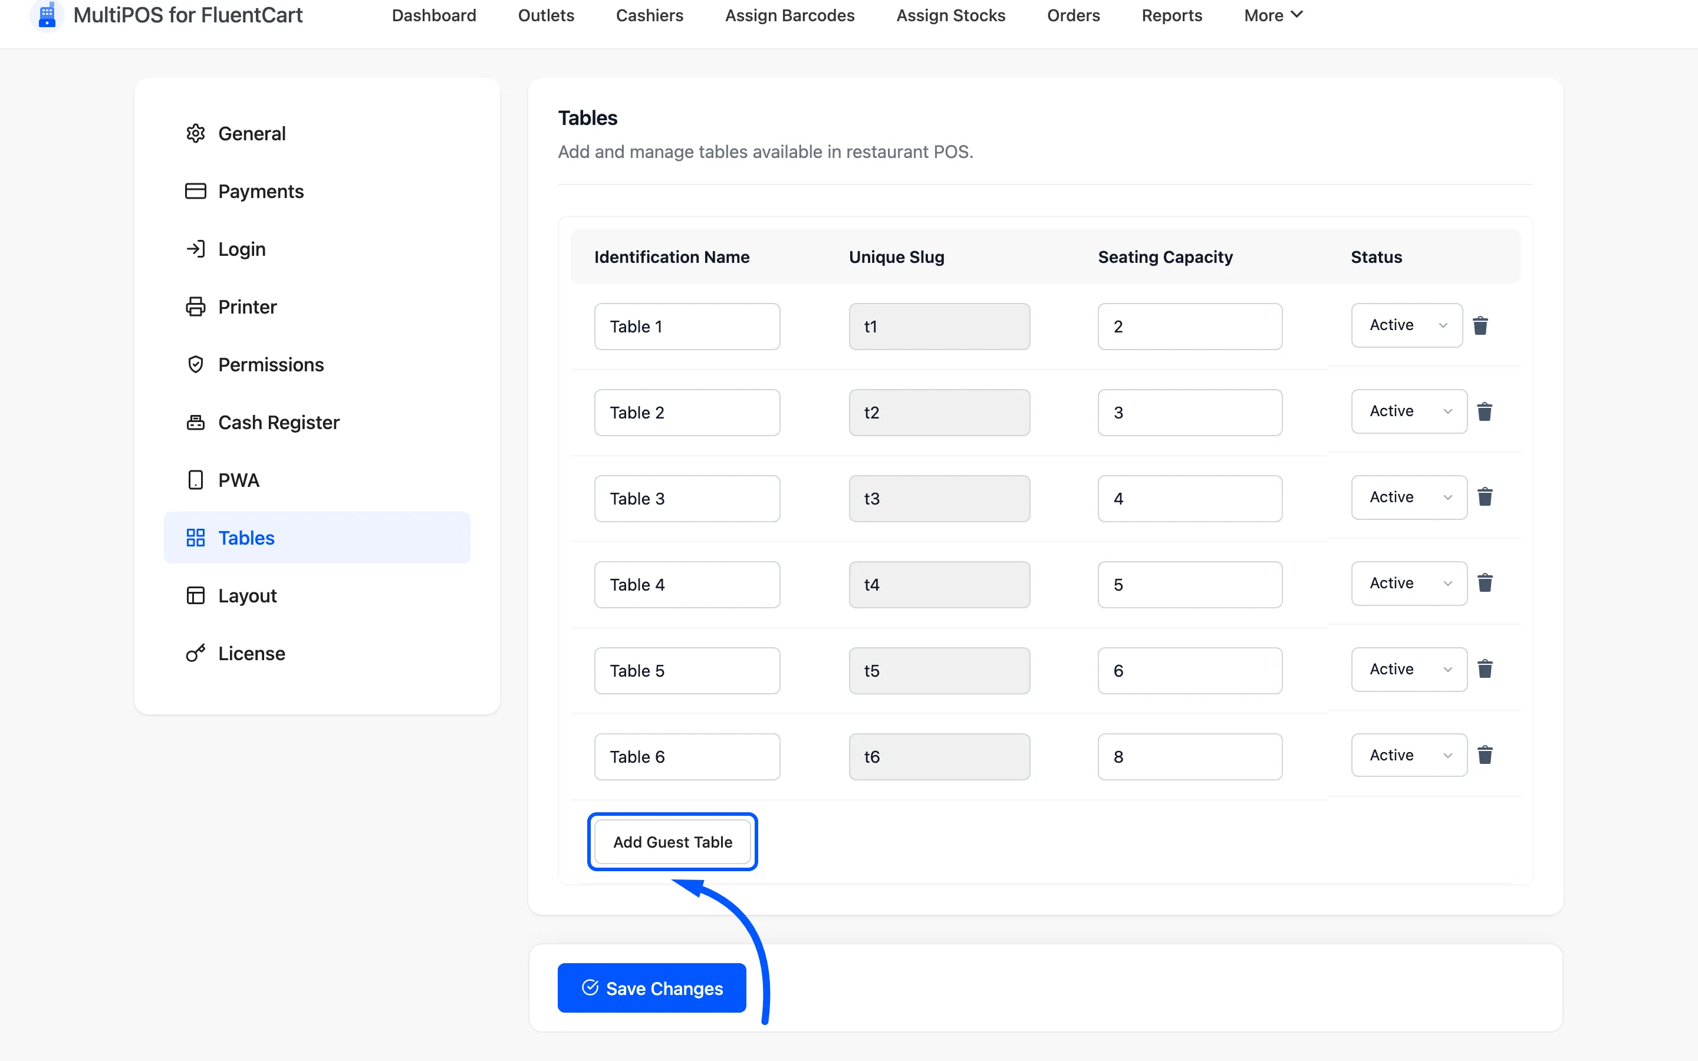Open Layout settings via layout icon
The height and width of the screenshot is (1061, 1698).
click(196, 596)
